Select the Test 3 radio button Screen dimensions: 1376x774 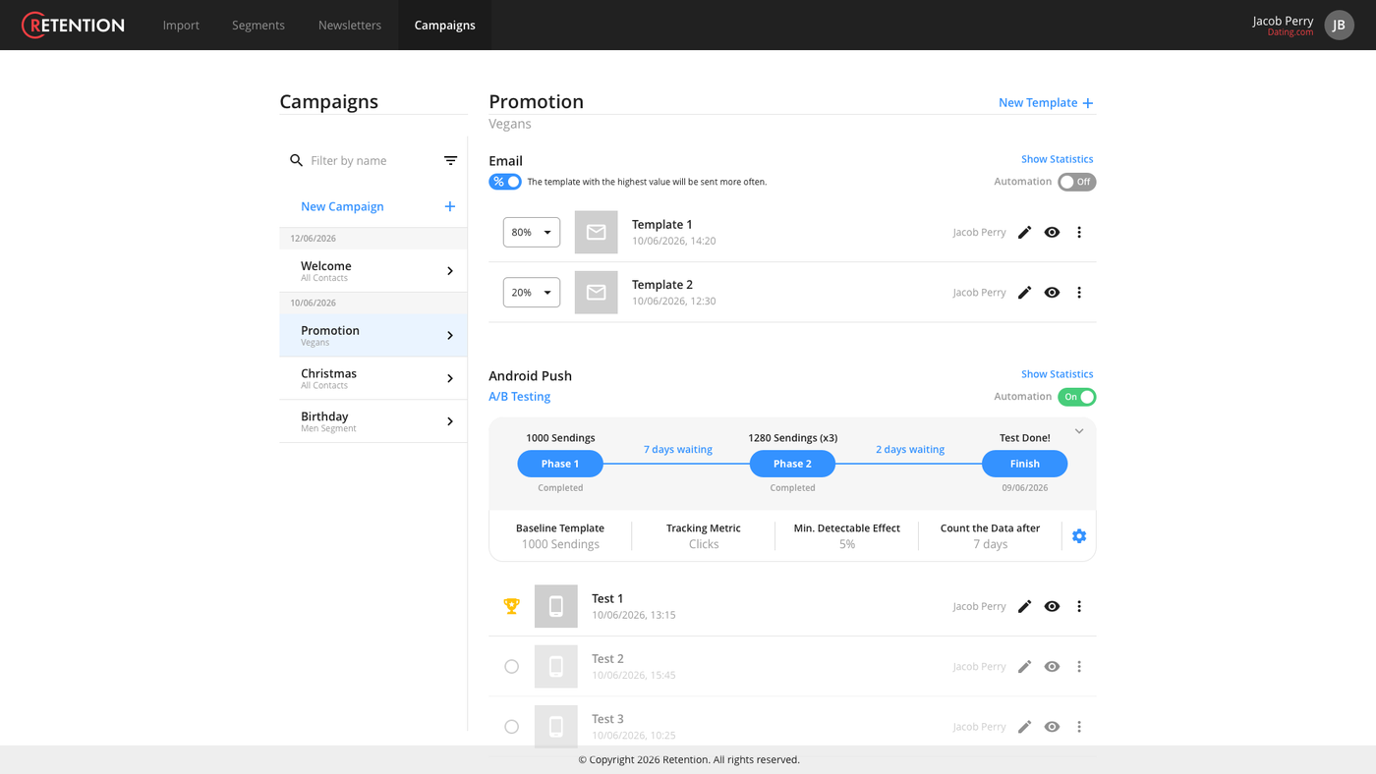tap(511, 727)
